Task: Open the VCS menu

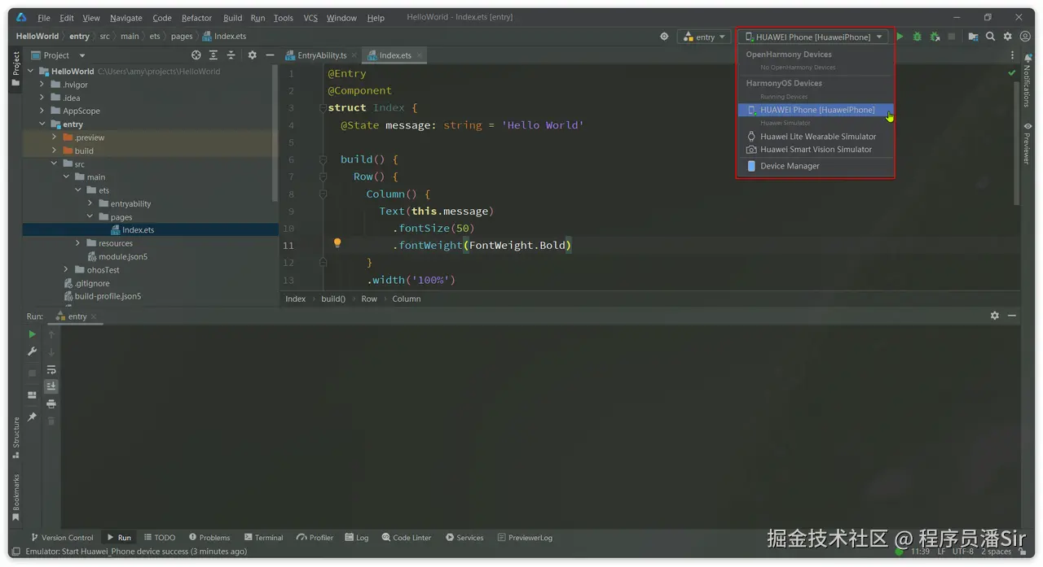Action: (x=310, y=18)
